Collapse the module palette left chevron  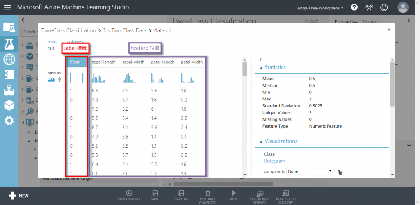[x=23, y=20]
